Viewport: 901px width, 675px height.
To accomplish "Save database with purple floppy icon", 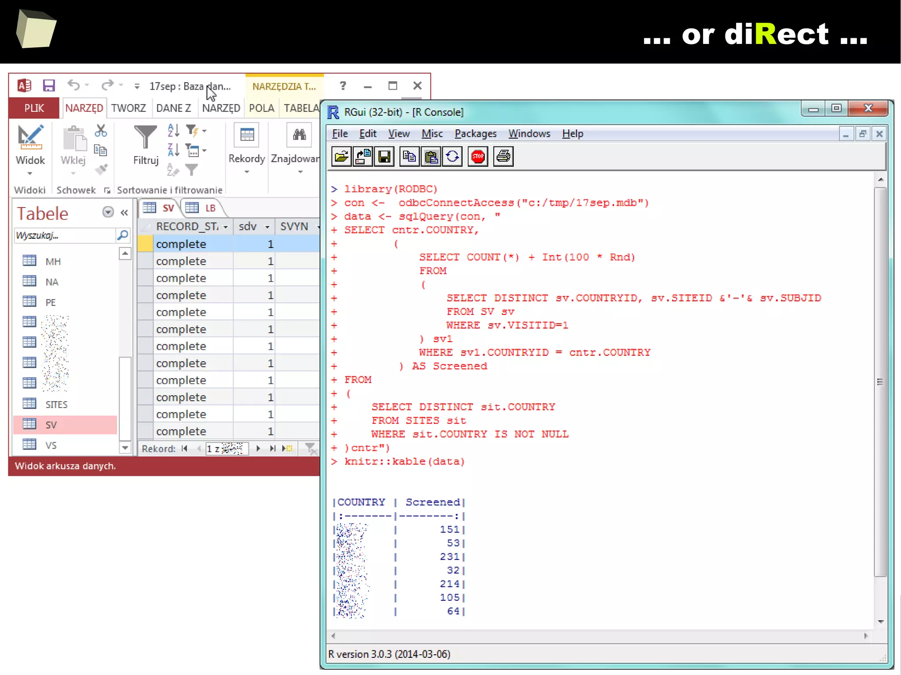I will pyautogui.click(x=48, y=85).
